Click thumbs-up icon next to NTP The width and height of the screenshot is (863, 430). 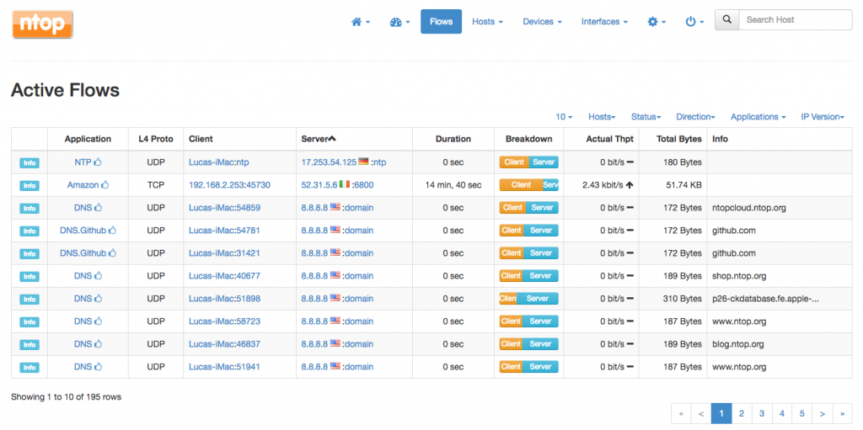(x=98, y=162)
